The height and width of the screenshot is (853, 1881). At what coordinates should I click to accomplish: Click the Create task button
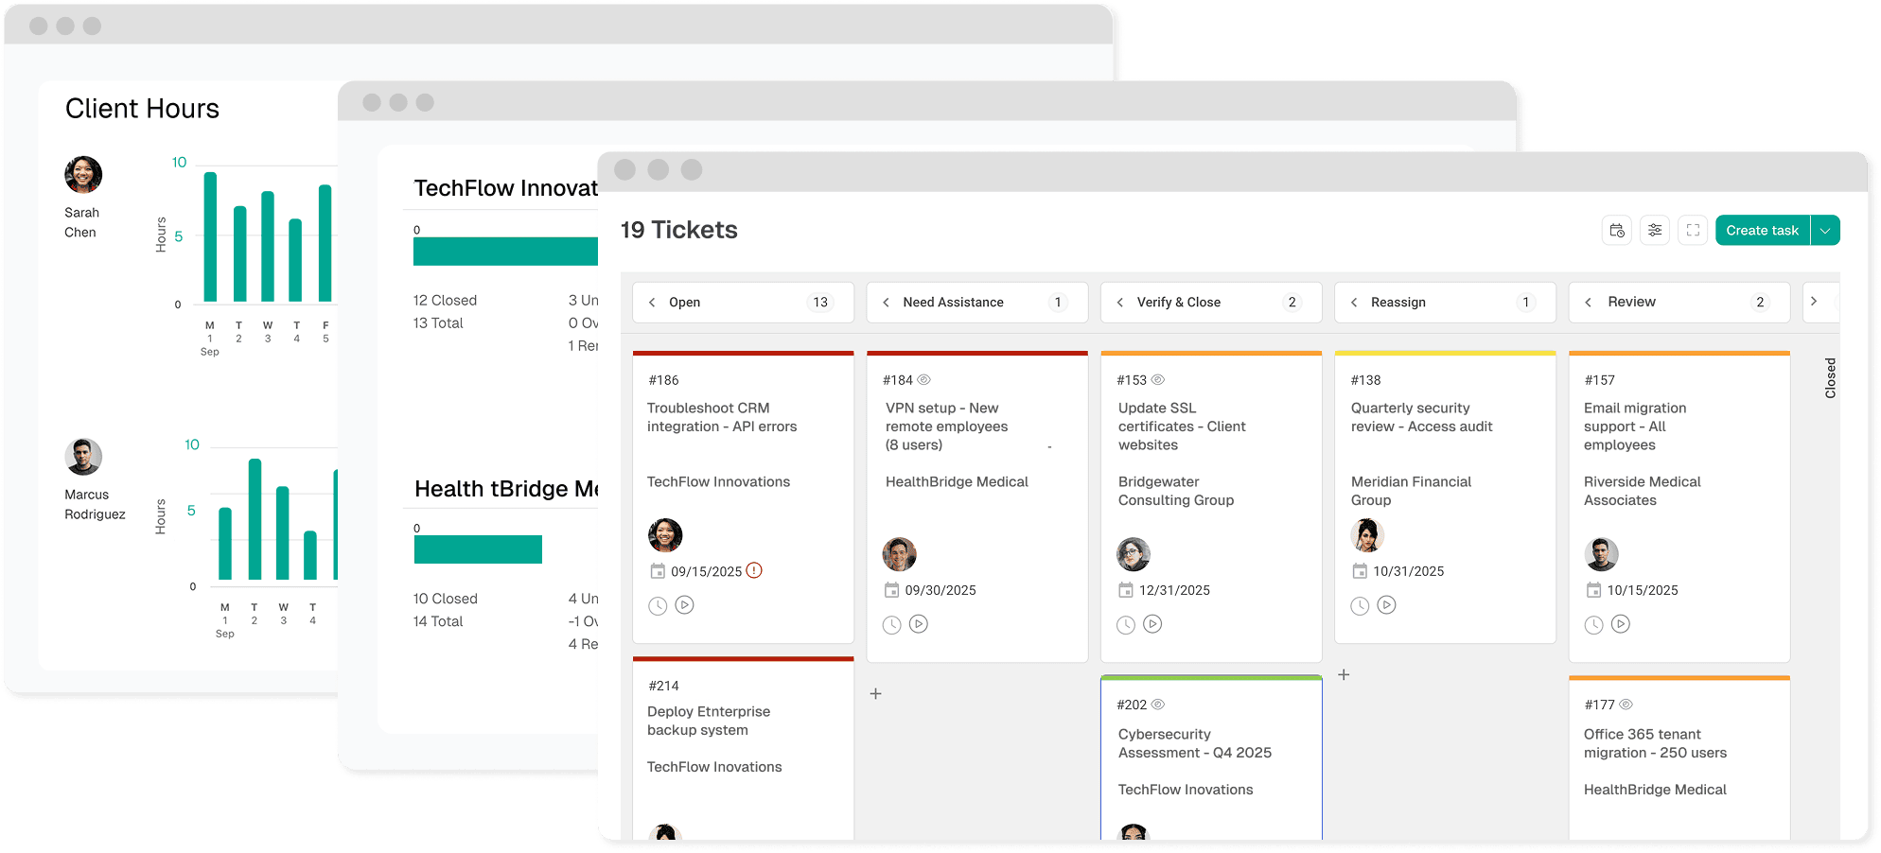point(1762,230)
